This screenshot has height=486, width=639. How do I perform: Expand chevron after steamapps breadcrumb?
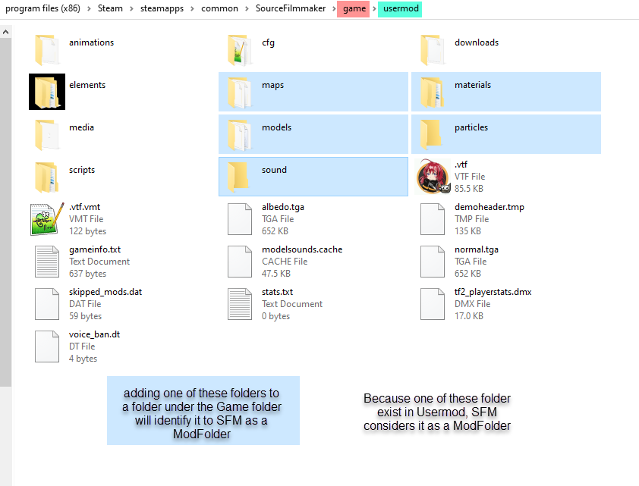tap(192, 9)
